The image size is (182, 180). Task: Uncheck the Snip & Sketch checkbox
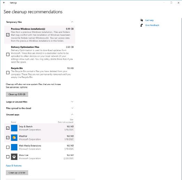pos(8,128)
